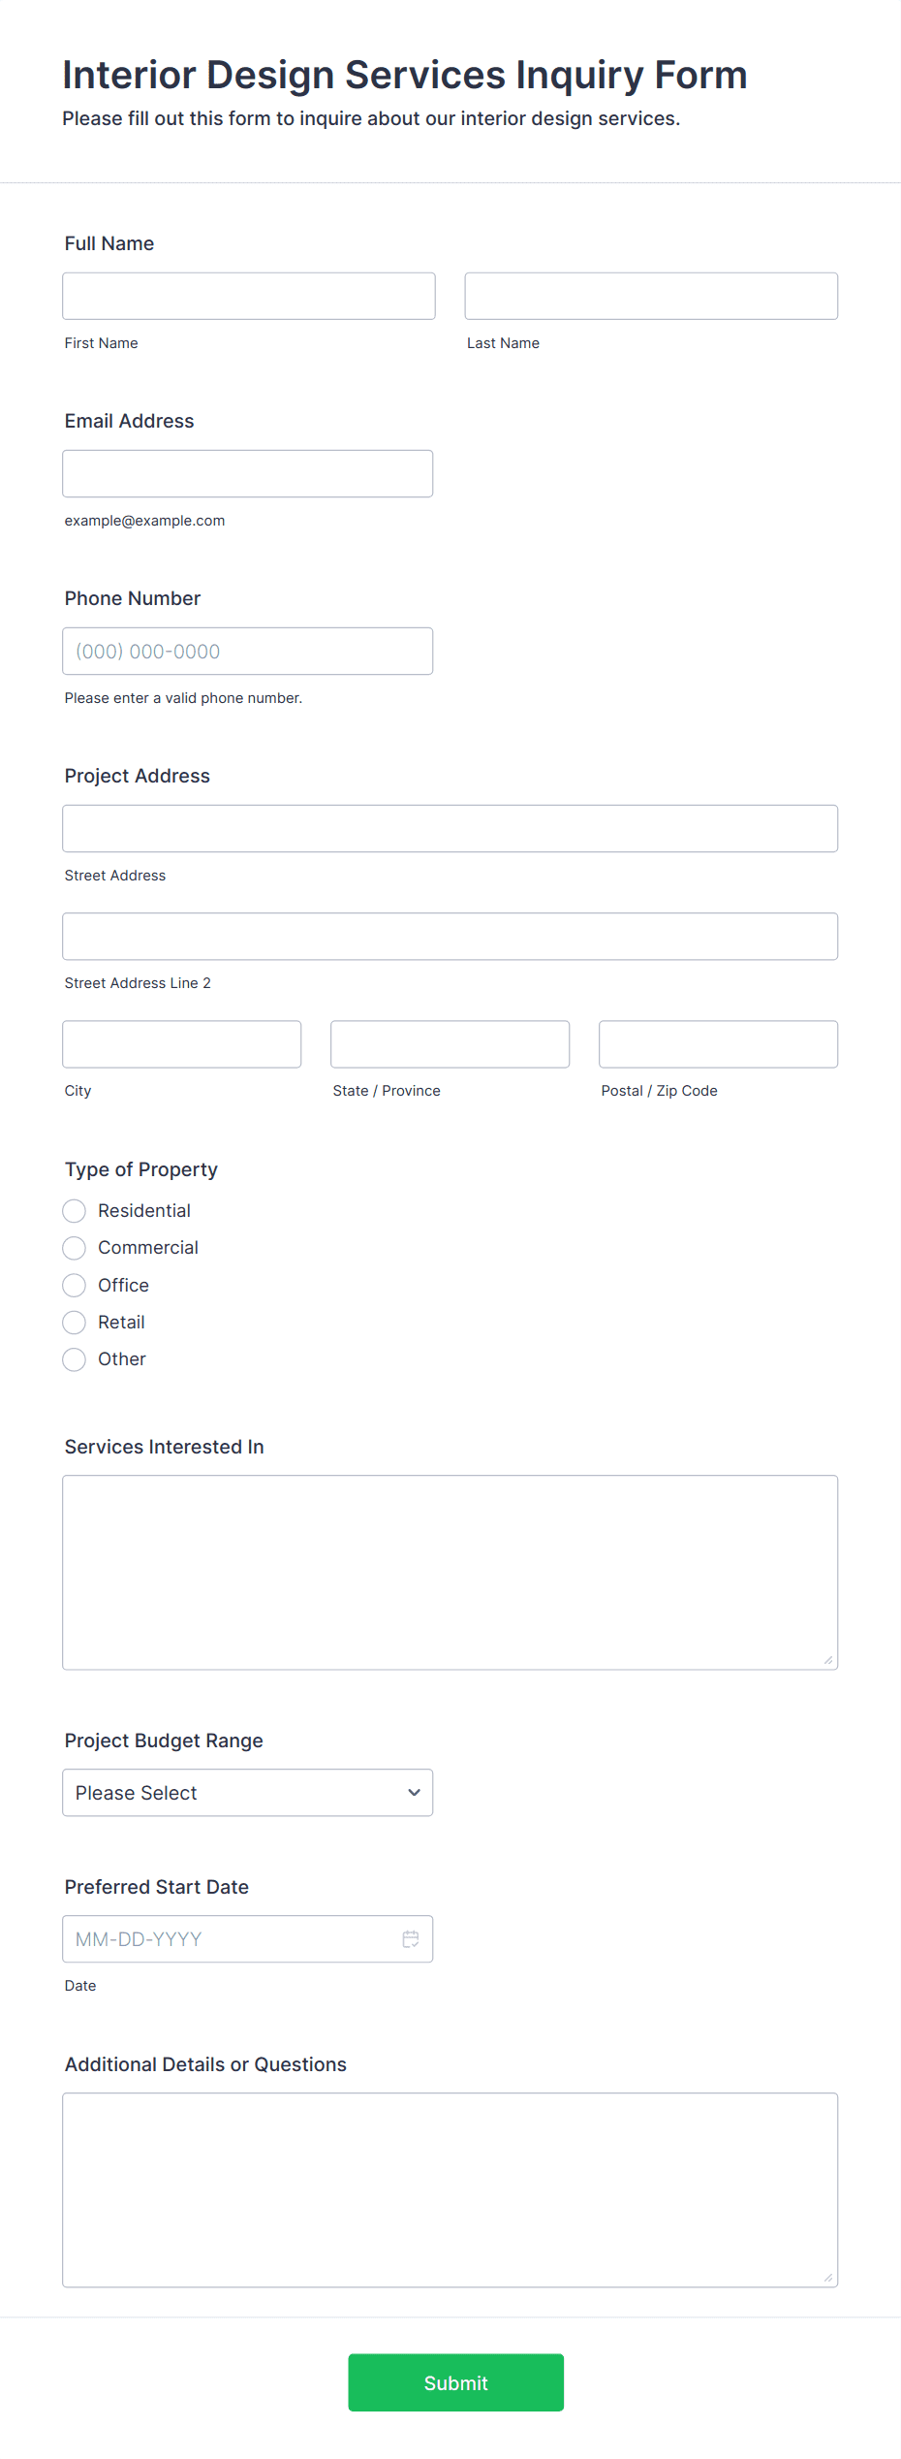Focus the Email Address input

[x=248, y=473]
